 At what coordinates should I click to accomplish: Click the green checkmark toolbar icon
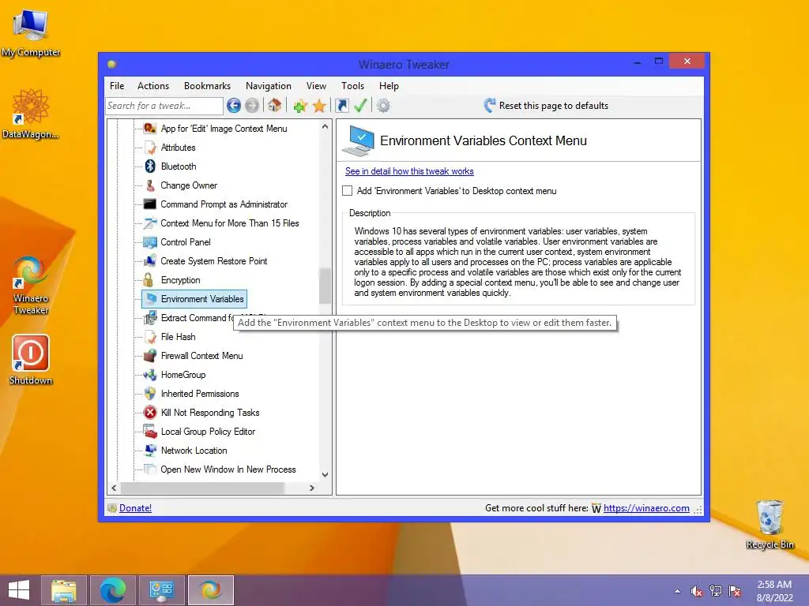[x=360, y=106]
